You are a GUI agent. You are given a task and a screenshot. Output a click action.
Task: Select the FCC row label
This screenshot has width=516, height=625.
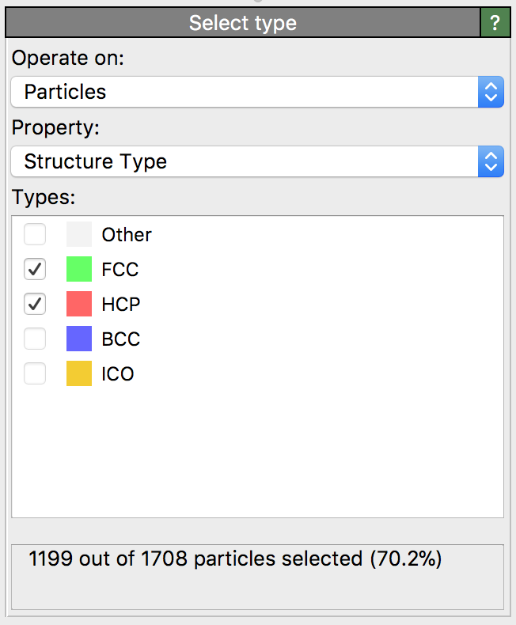tap(120, 270)
